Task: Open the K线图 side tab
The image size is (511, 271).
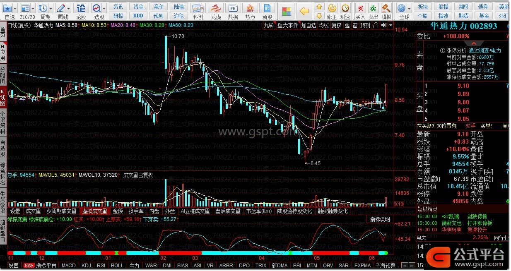Action: point(3,98)
